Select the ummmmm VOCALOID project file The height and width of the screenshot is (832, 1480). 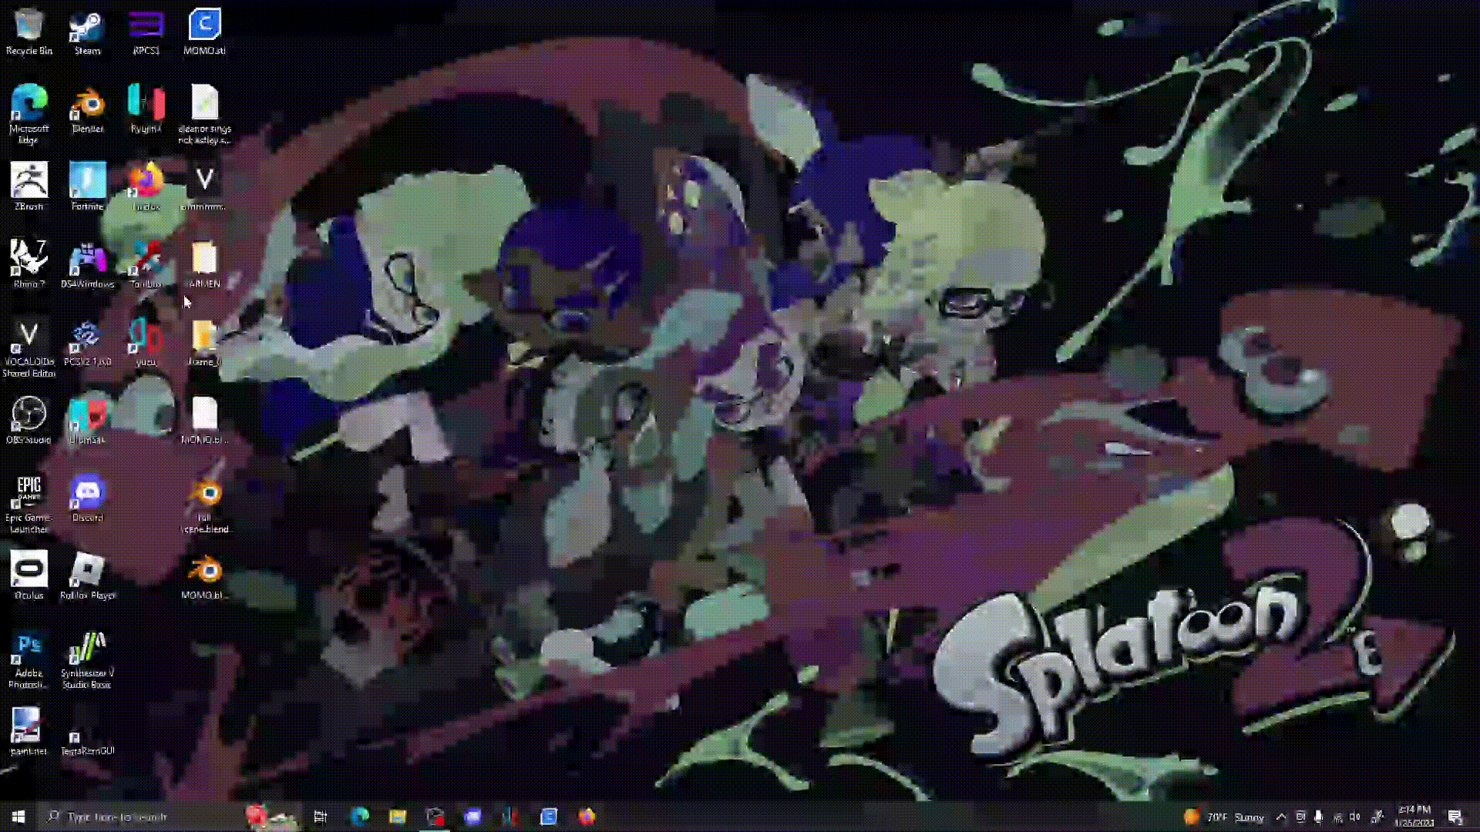[204, 187]
